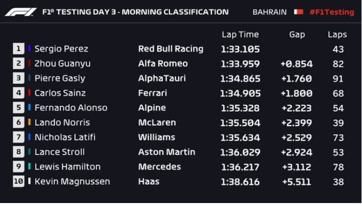Image resolution: width=362 pixels, height=206 pixels.
Task: Click Fernando Alonso's gap +2.223
Action: point(297,107)
